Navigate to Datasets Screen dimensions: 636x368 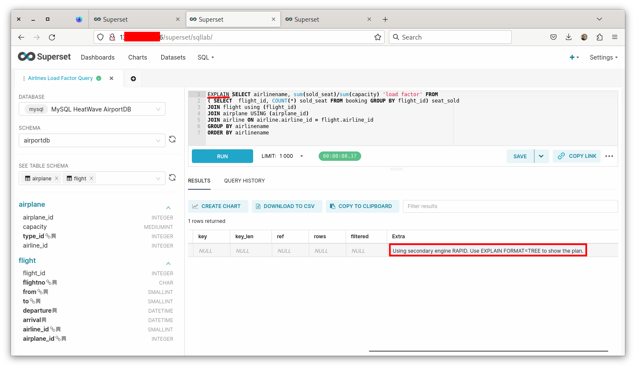(173, 57)
